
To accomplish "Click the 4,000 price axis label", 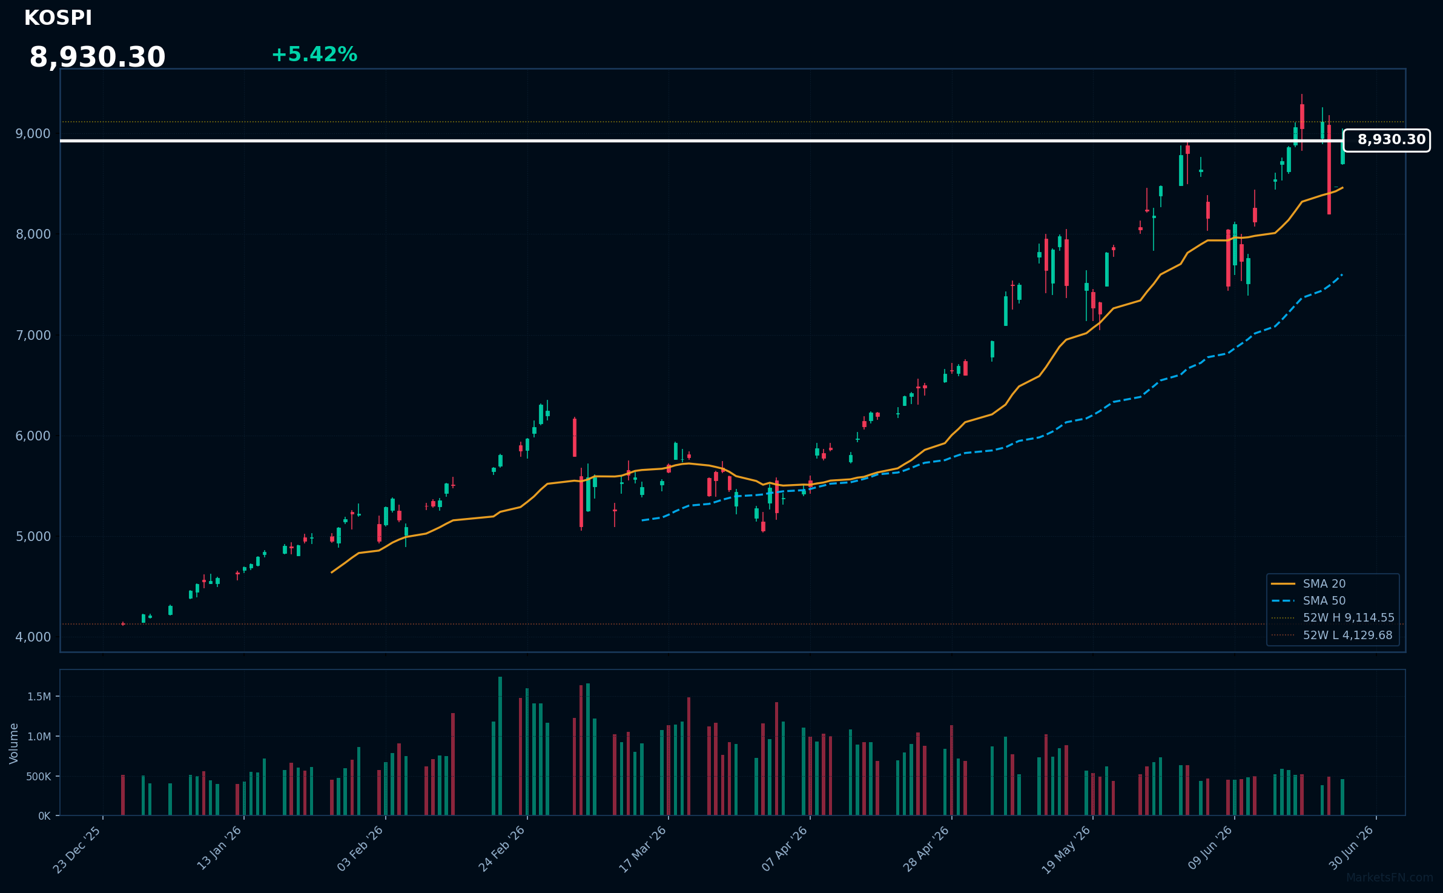I will (33, 637).
